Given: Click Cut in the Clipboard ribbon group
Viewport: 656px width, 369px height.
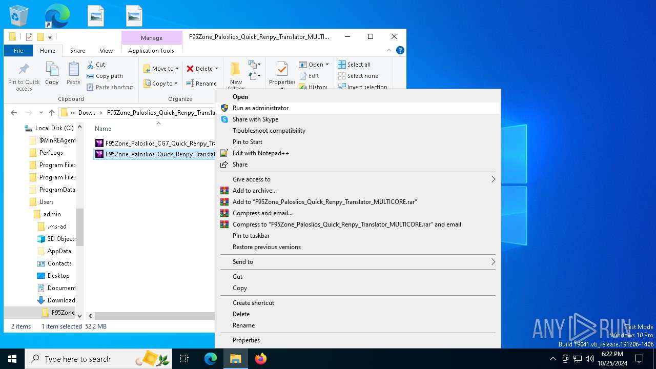Looking at the screenshot, I should point(96,65).
